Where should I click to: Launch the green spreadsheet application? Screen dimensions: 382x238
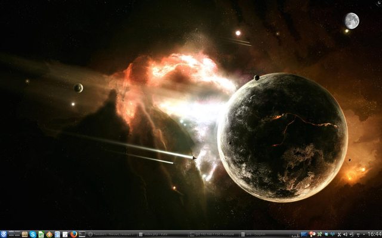click(41, 234)
